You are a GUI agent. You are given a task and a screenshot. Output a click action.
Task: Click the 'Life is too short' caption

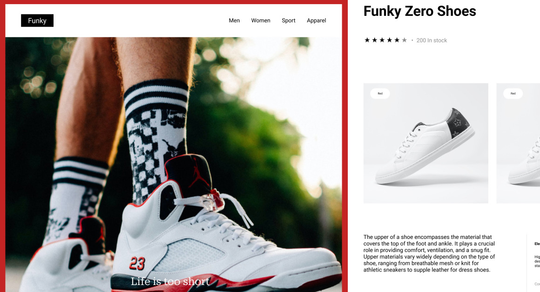click(x=170, y=281)
